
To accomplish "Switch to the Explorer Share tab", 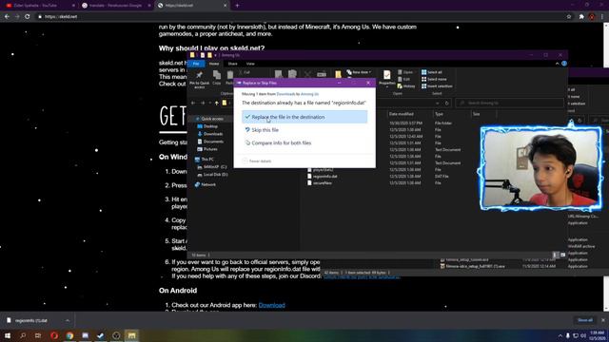I will coord(232,64).
